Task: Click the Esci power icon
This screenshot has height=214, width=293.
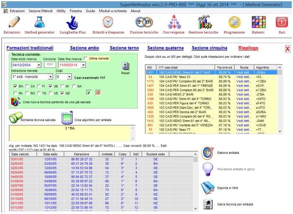Action: (282, 22)
